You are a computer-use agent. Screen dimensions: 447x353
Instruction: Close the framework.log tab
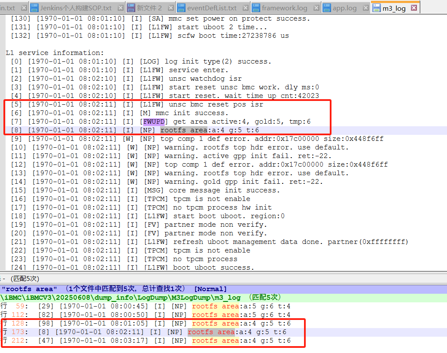tap(315, 8)
